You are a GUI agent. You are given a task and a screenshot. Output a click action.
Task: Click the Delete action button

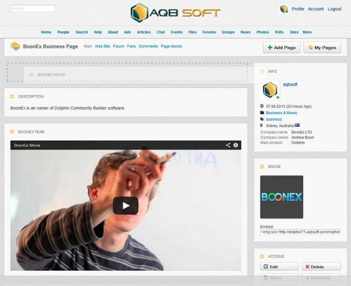click(321, 266)
